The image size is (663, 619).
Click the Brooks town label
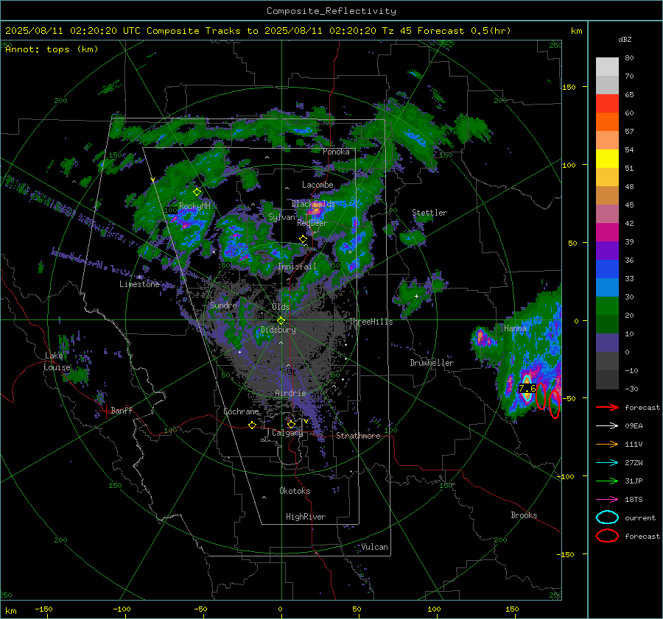pyautogui.click(x=524, y=515)
